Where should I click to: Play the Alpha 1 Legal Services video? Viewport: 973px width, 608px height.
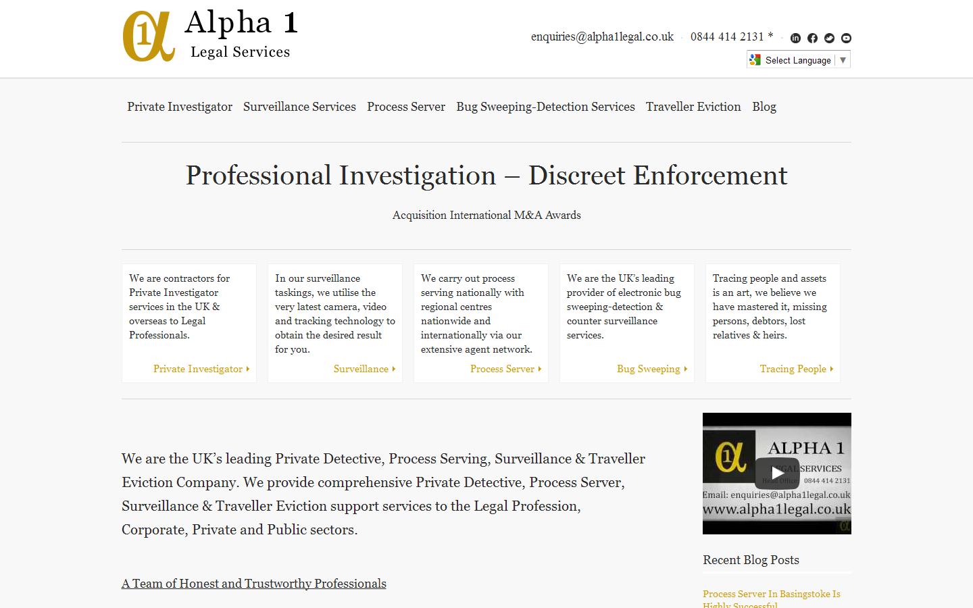pos(776,473)
